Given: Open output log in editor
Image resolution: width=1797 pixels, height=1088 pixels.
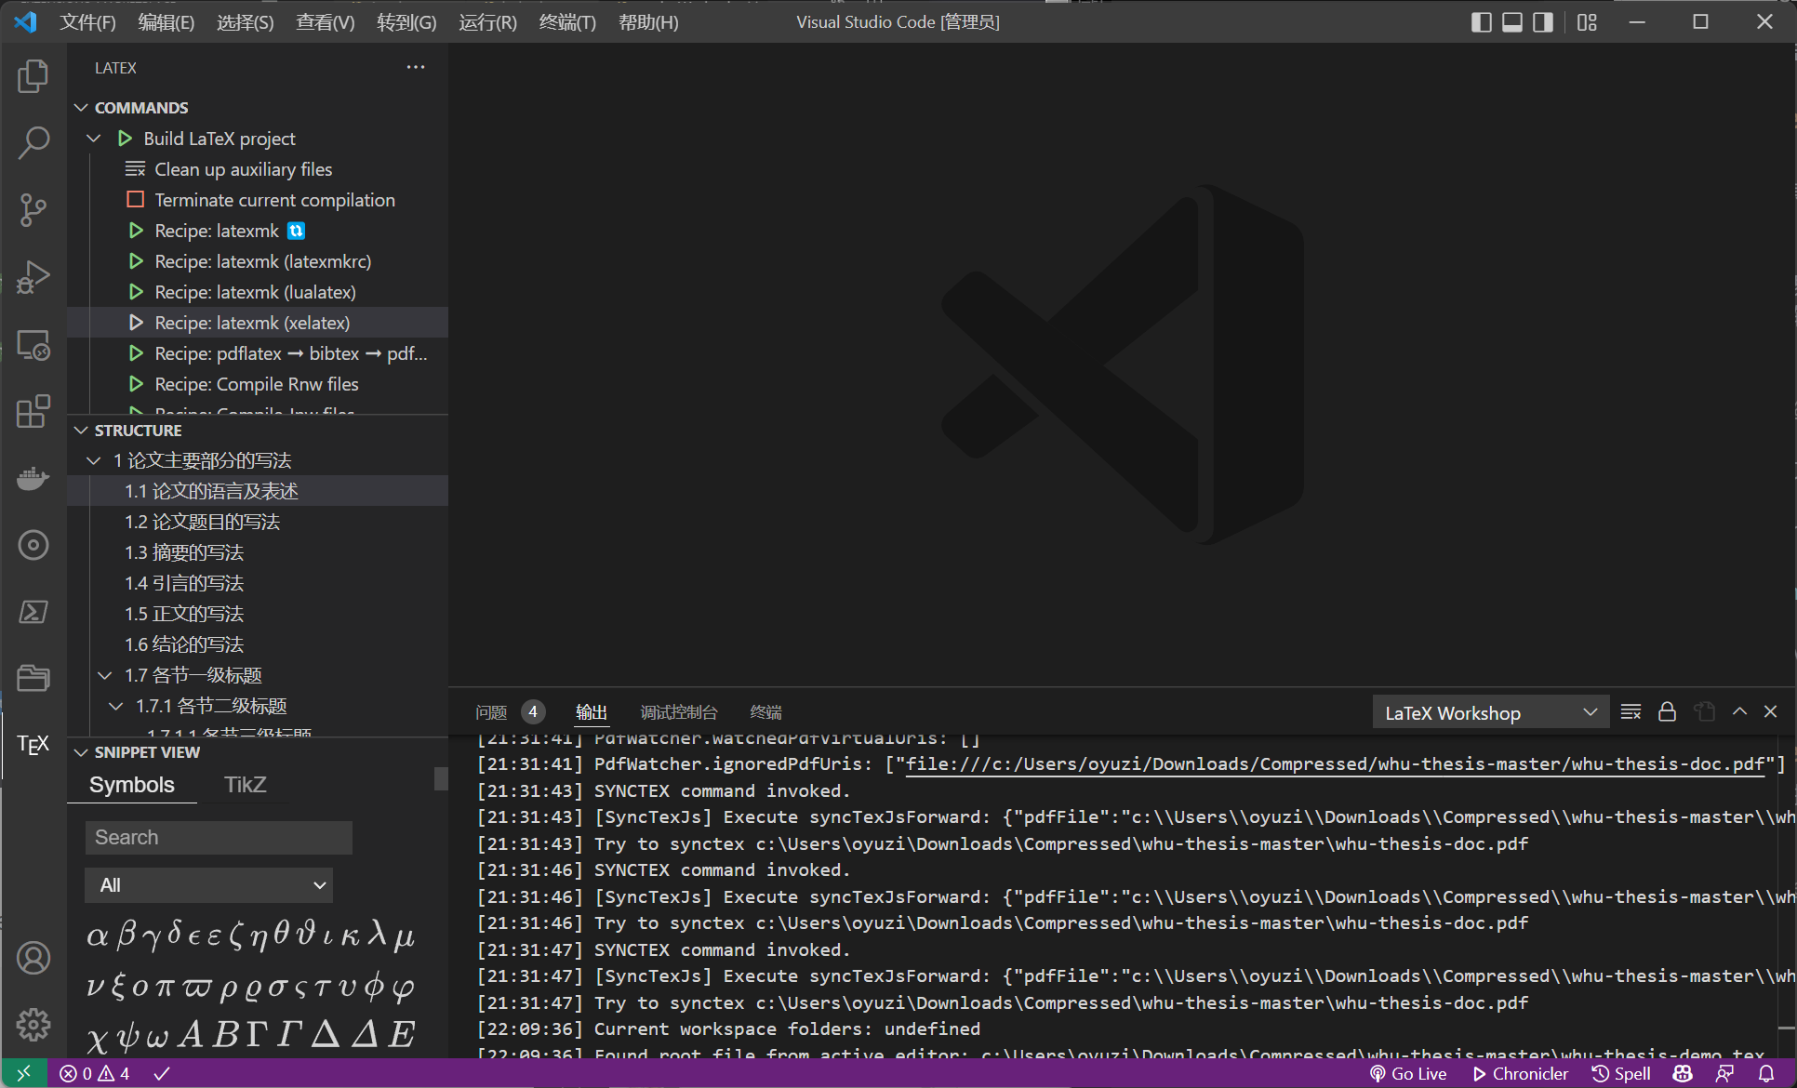Looking at the screenshot, I should pyautogui.click(x=1704, y=711).
